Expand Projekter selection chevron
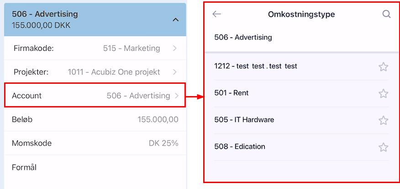The height and width of the screenshot is (189, 400). point(175,72)
